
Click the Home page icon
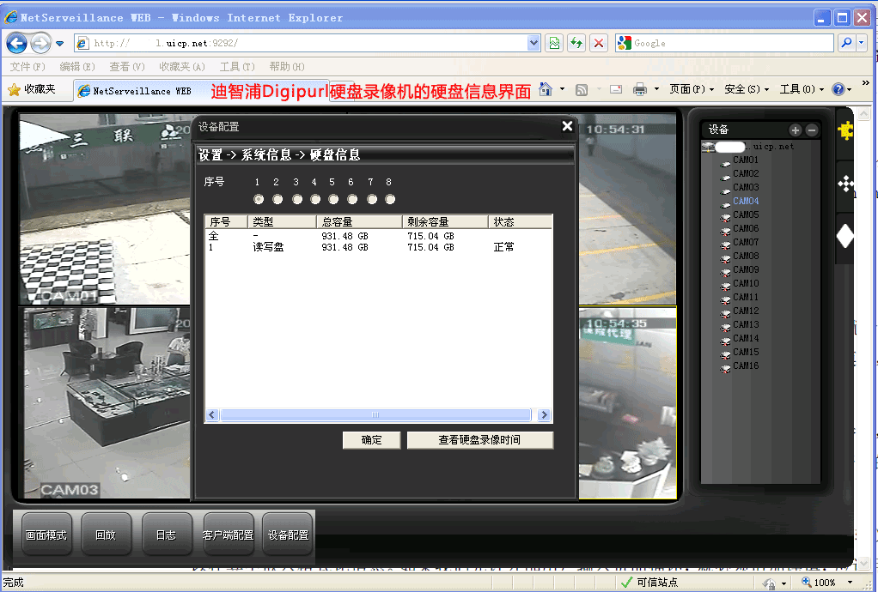[546, 89]
